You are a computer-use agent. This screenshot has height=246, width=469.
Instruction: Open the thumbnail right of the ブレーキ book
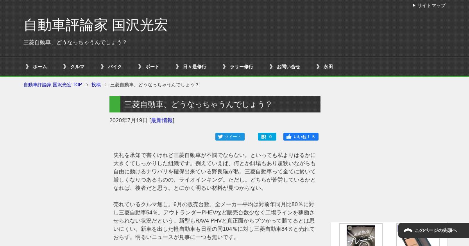point(417,235)
